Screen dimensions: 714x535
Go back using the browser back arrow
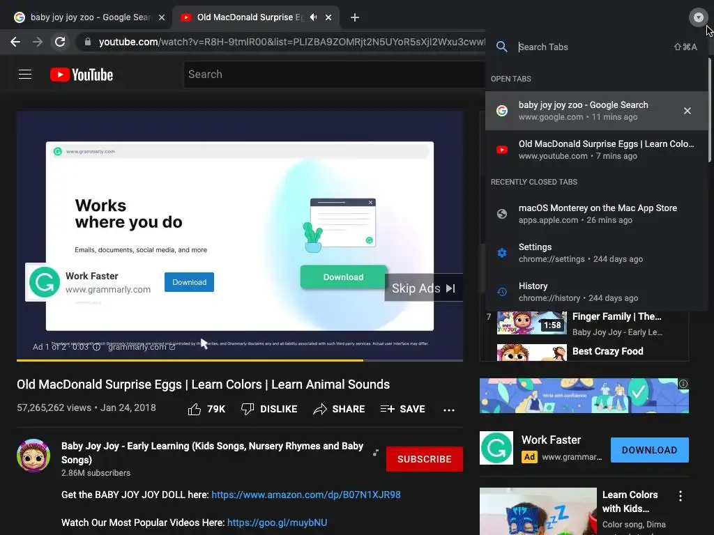pyautogui.click(x=15, y=42)
